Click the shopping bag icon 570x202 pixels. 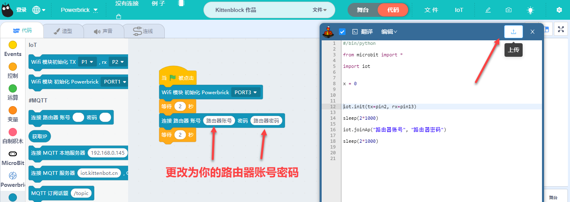[x=119, y=16]
